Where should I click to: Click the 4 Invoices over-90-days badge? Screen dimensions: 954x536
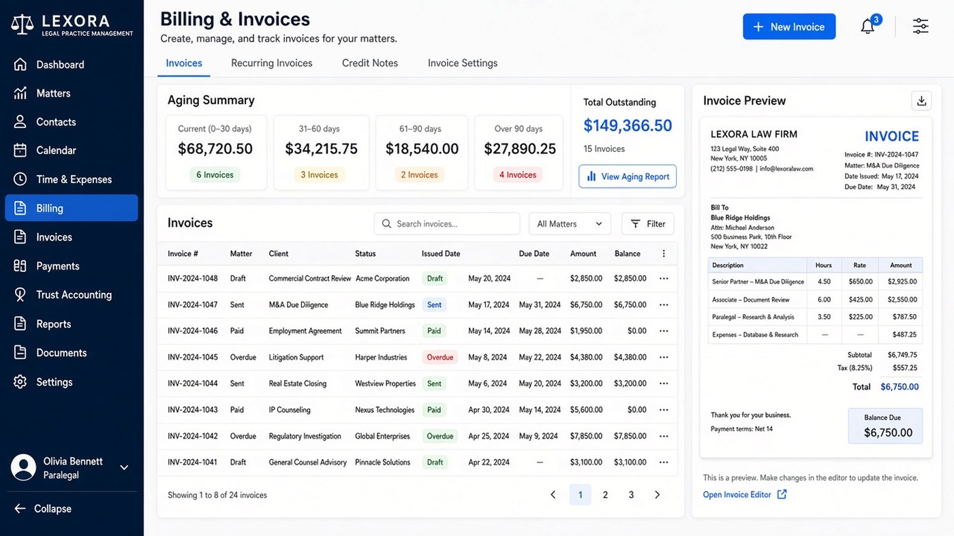tap(518, 175)
